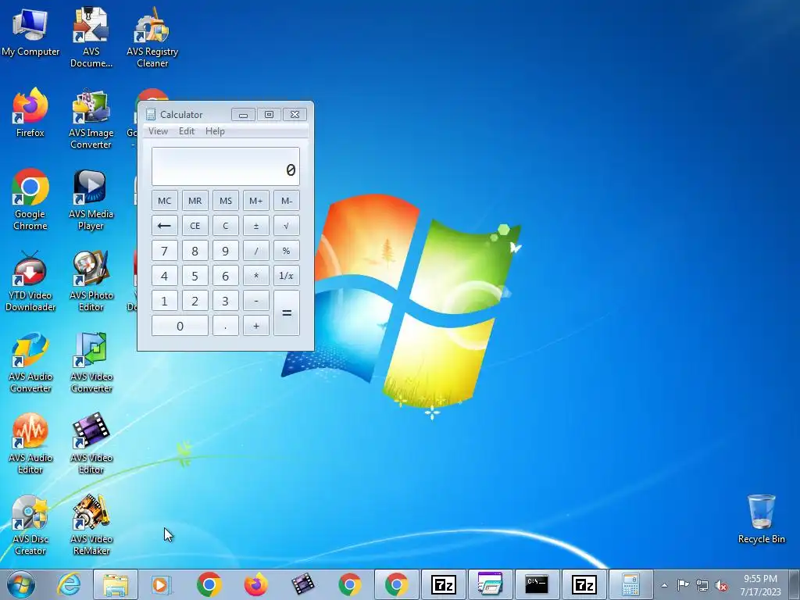Select the AVS Document Converter desktop shortcut
Image resolution: width=800 pixels, height=600 pixels.
[91, 37]
